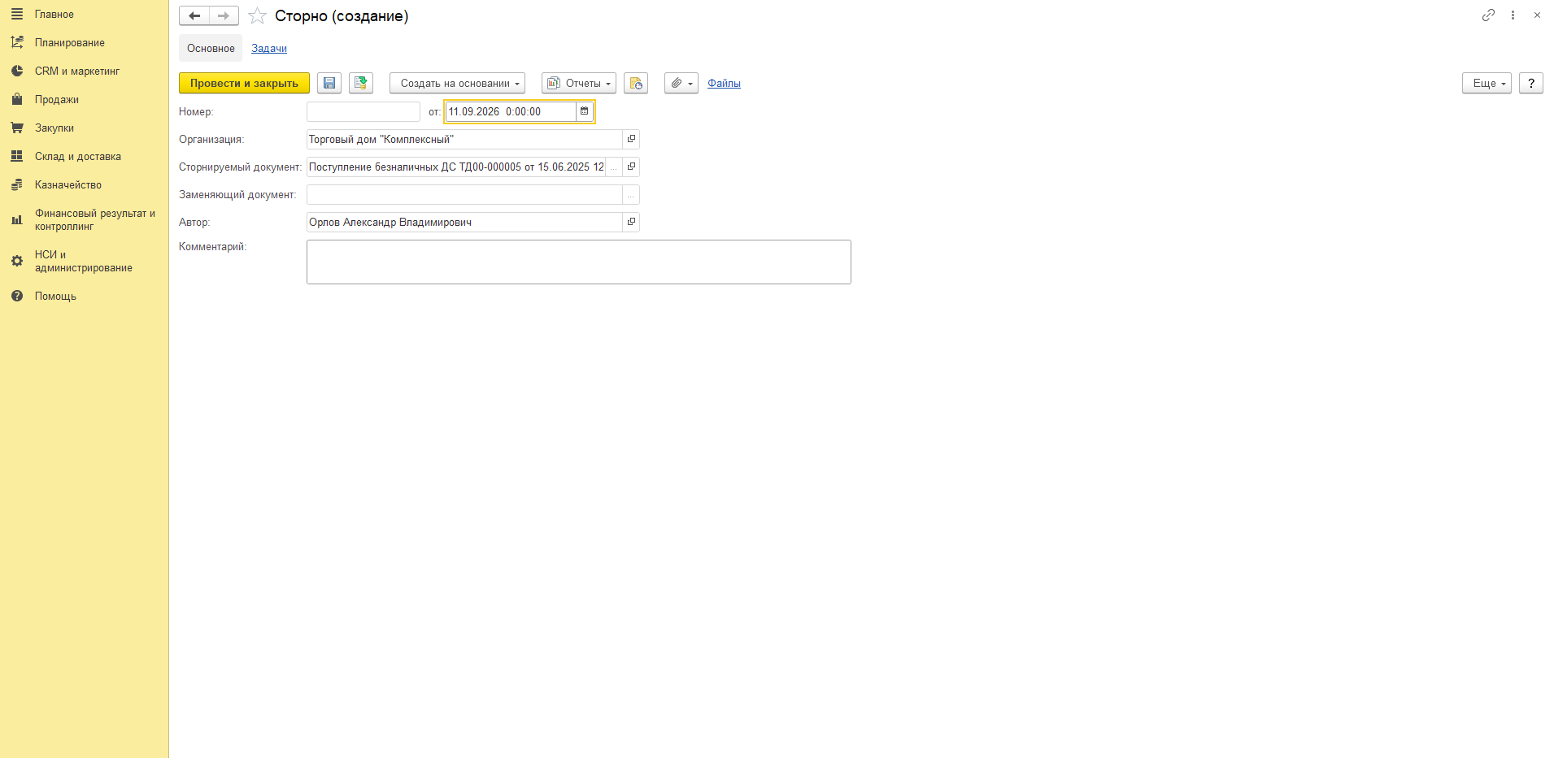This screenshot has height=758, width=1554.
Task: Click into the Номер field
Action: pyautogui.click(x=363, y=111)
